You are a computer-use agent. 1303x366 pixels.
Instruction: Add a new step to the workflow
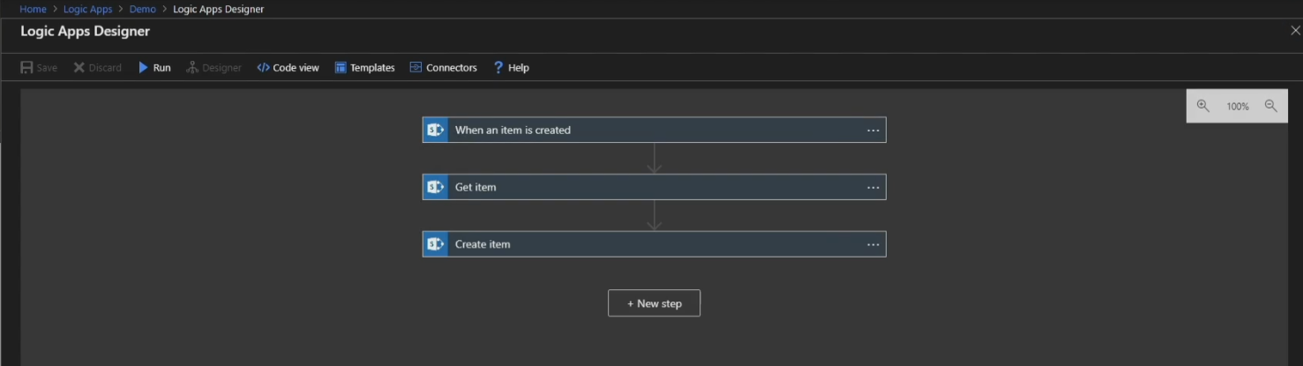(654, 303)
